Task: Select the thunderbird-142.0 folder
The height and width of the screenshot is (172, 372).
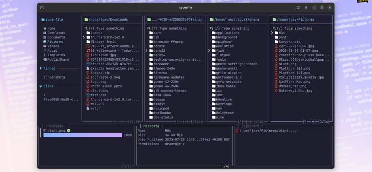Action: pos(105,37)
